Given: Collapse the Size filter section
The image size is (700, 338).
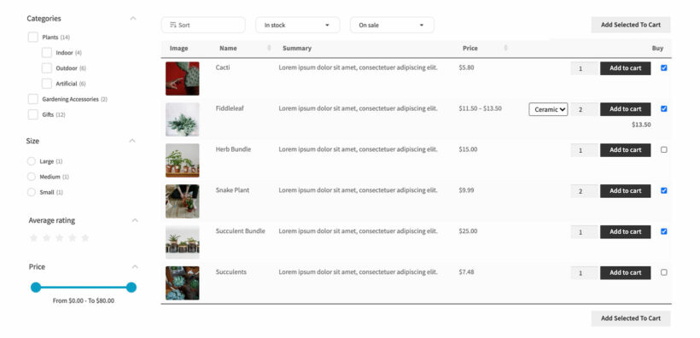Looking at the screenshot, I should pyautogui.click(x=132, y=141).
